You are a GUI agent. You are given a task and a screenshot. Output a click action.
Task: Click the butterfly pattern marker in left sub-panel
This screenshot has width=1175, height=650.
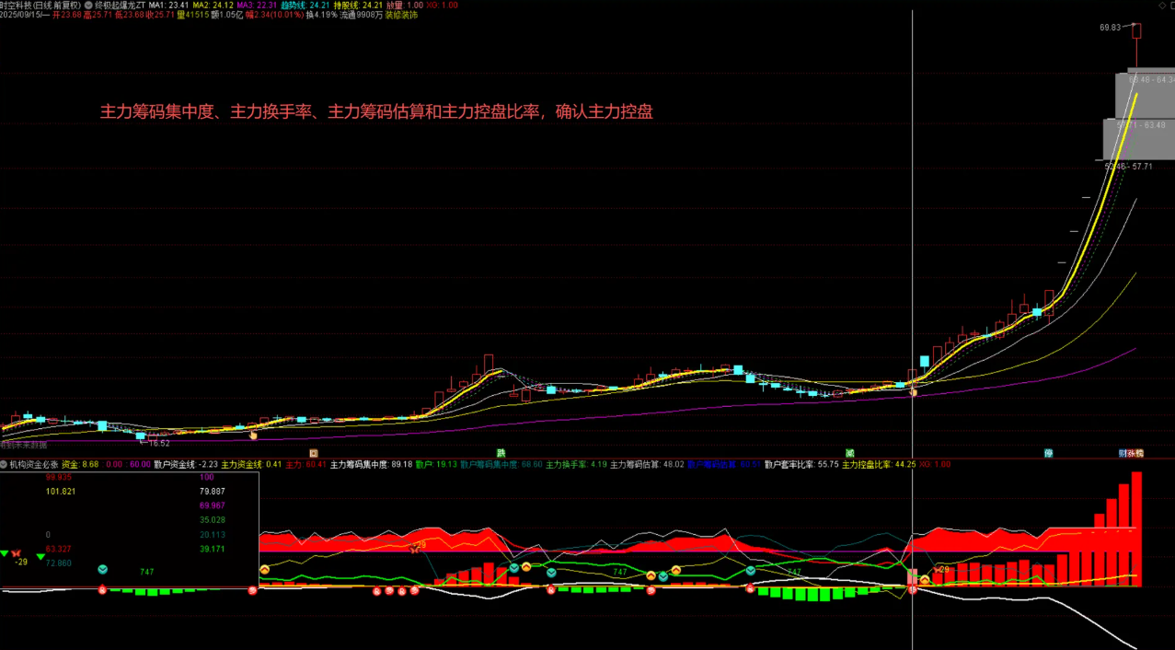pos(15,552)
